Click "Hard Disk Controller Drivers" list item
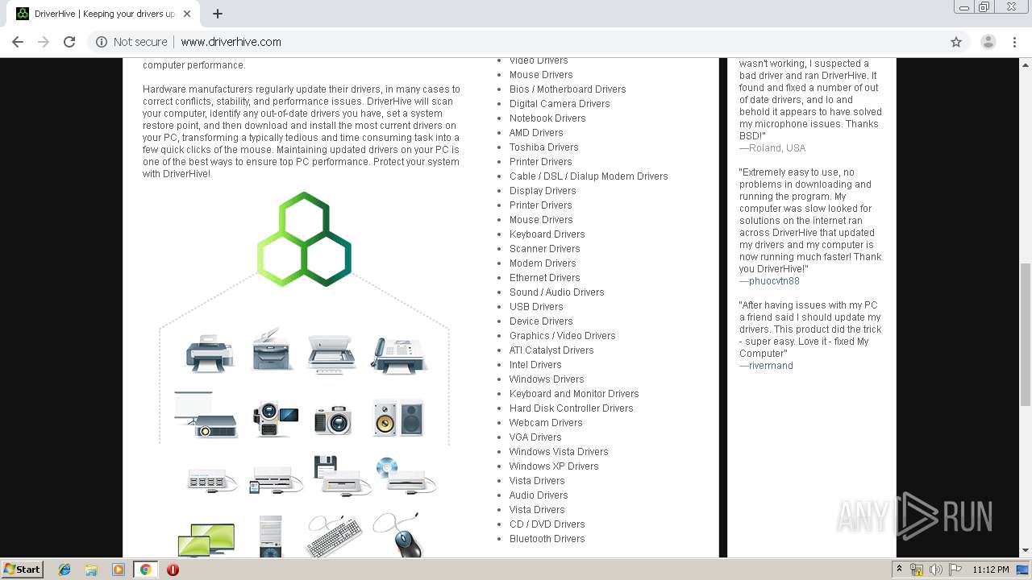 572,408
